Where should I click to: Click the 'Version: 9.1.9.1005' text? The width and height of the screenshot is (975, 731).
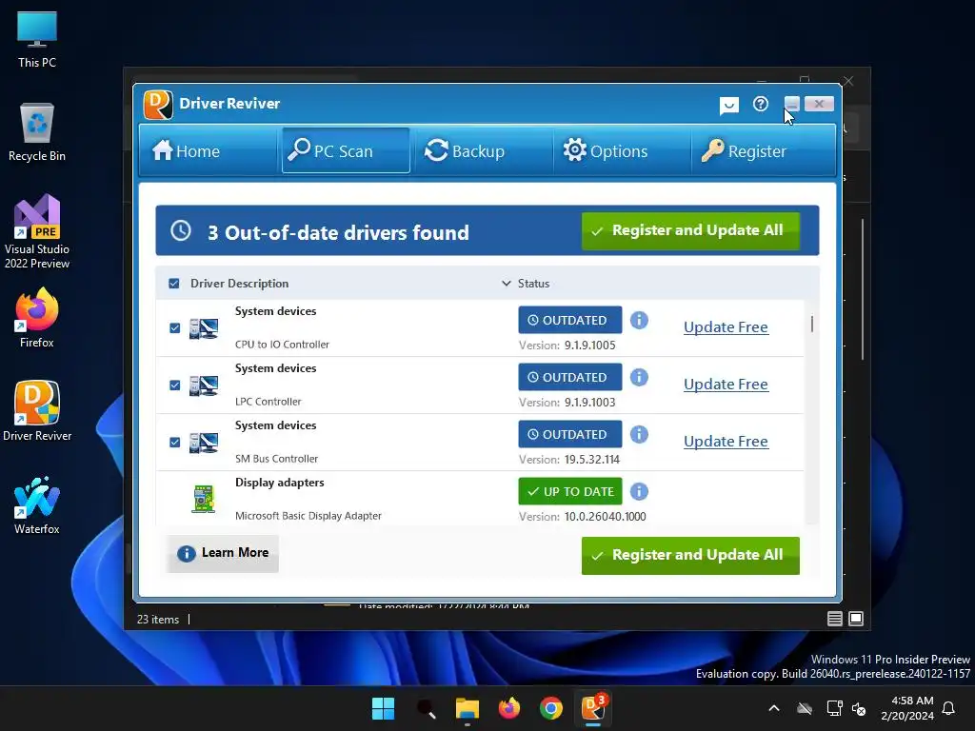(x=567, y=346)
